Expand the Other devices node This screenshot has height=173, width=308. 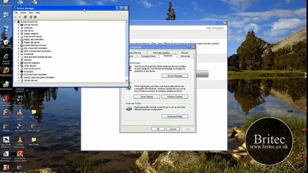coord(18,66)
